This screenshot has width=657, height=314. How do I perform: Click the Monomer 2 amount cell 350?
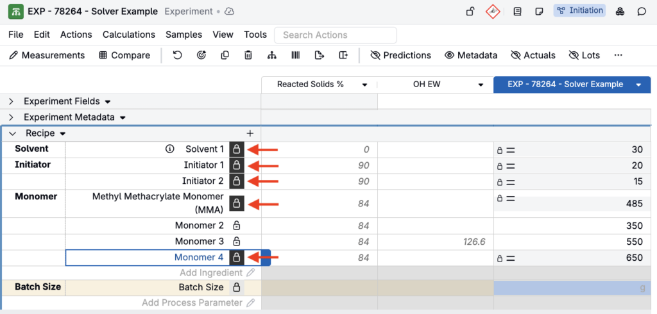click(x=572, y=226)
